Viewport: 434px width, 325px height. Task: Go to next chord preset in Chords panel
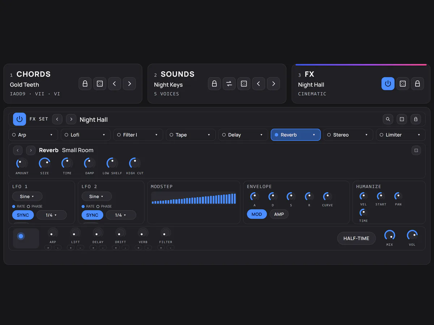coord(129,84)
